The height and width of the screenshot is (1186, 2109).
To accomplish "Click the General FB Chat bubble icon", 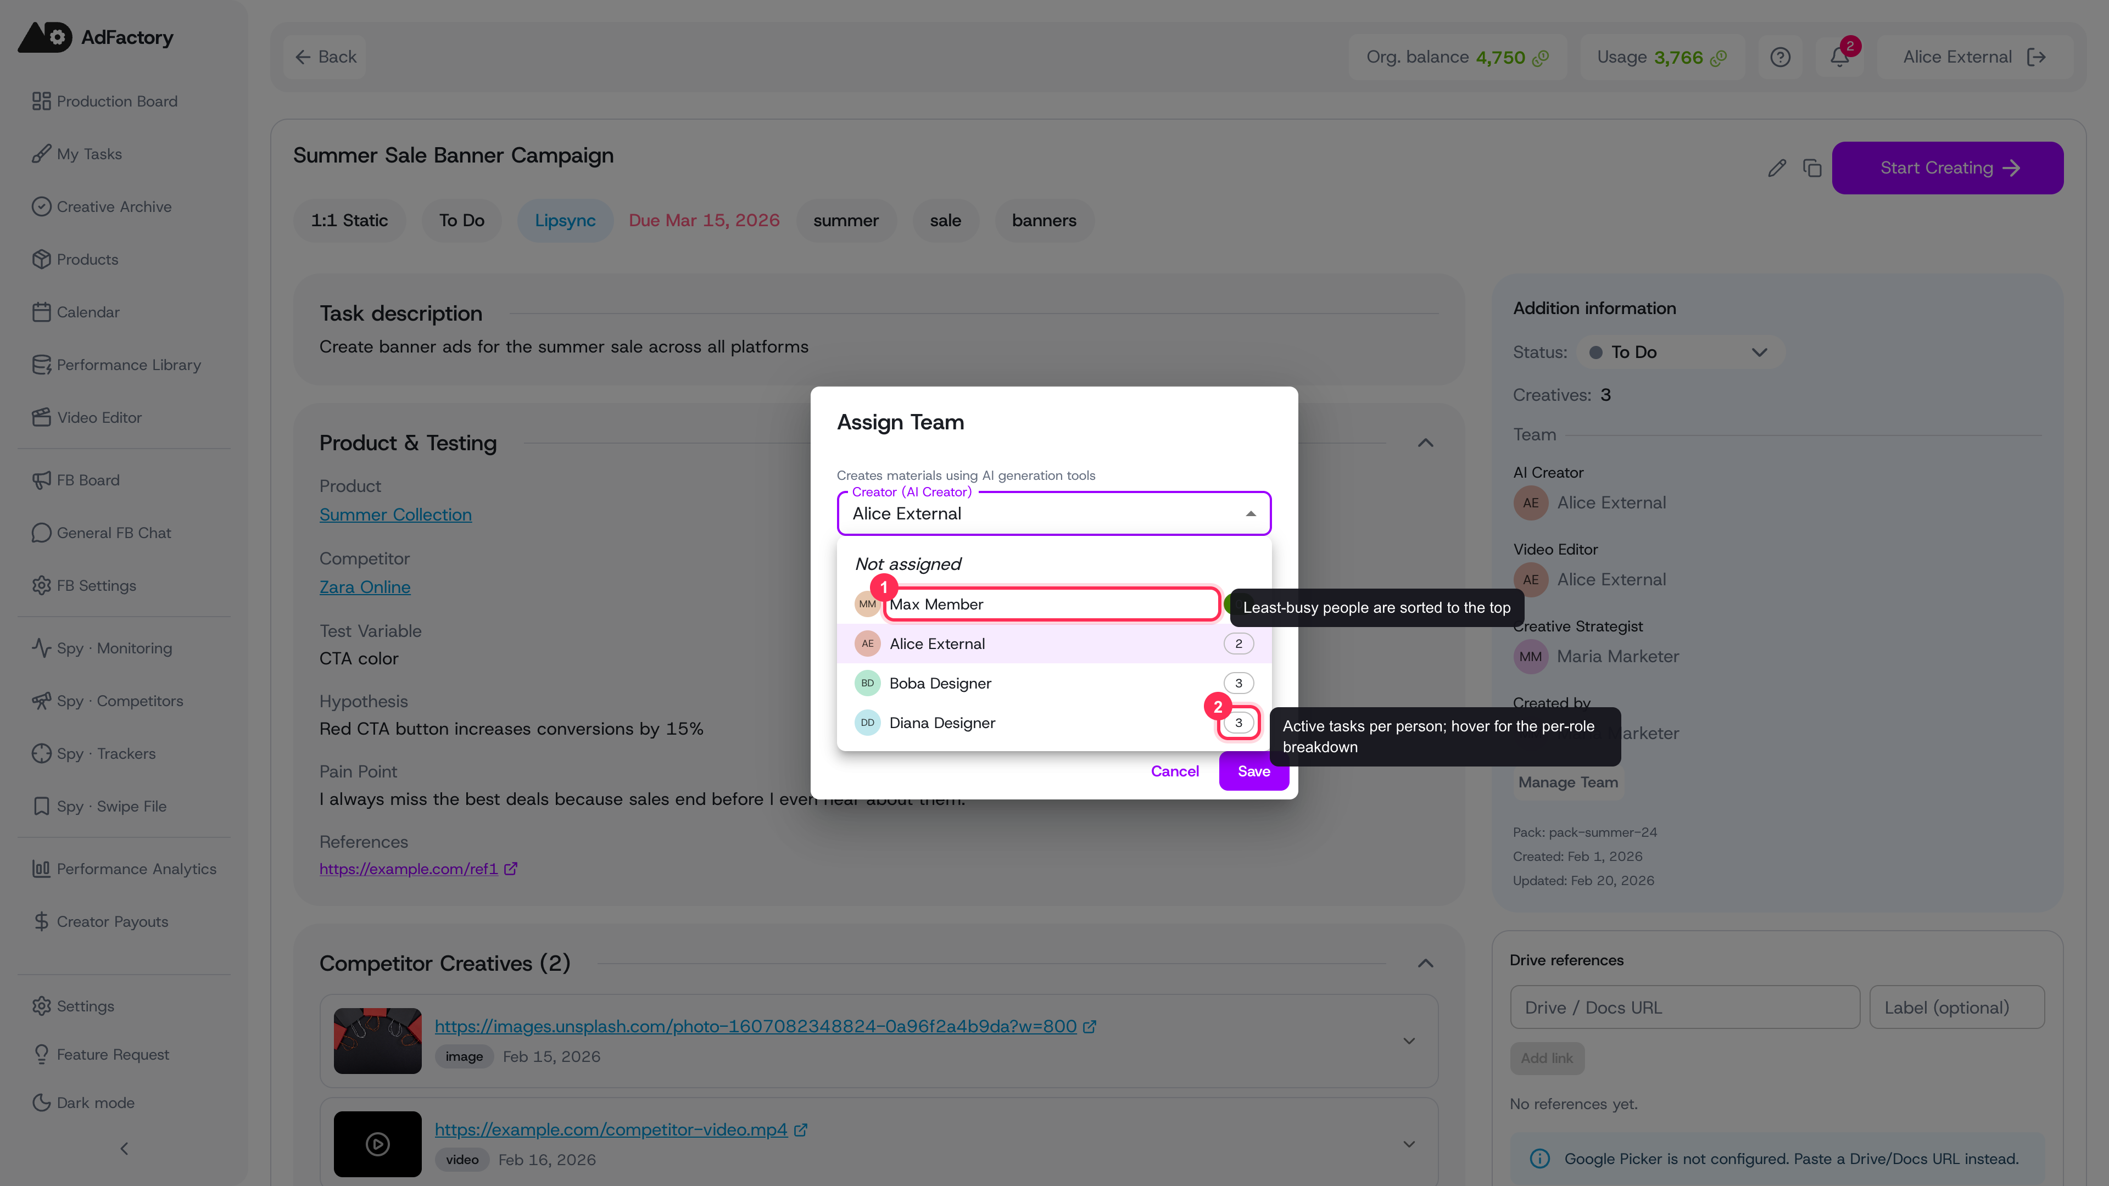I will [x=41, y=533].
